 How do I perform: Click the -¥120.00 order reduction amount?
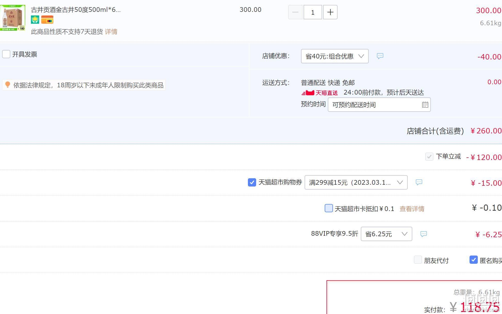click(484, 157)
